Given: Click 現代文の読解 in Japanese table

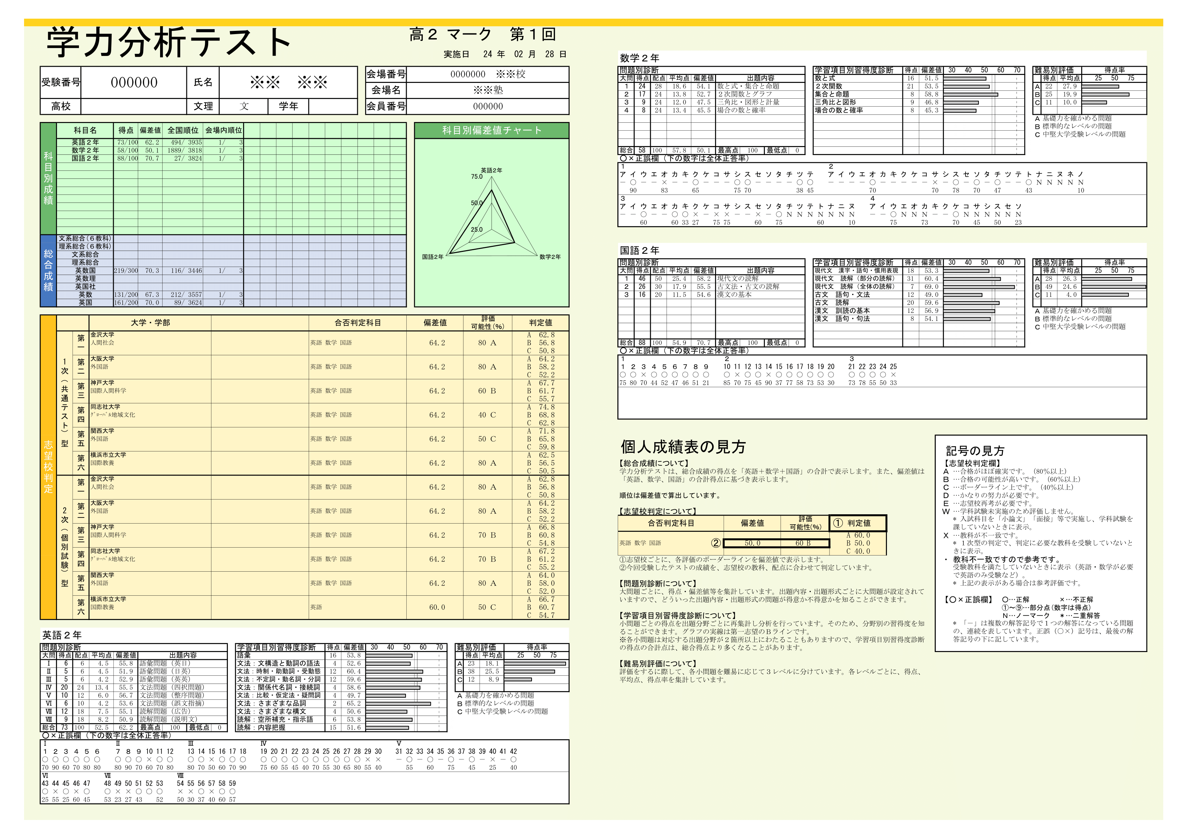Looking at the screenshot, I should 738,278.
